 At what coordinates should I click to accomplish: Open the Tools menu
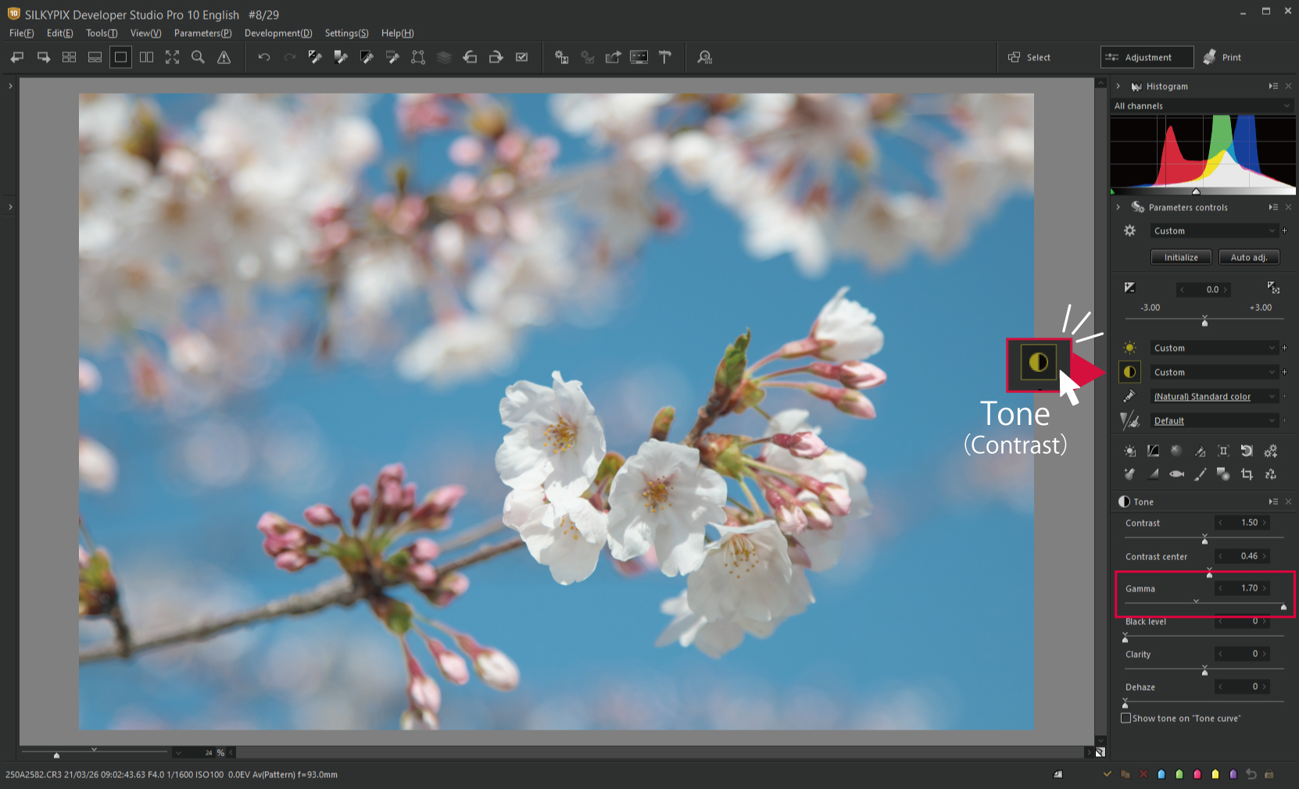(x=102, y=33)
